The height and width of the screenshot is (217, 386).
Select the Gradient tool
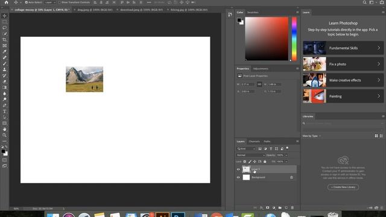tap(4, 87)
